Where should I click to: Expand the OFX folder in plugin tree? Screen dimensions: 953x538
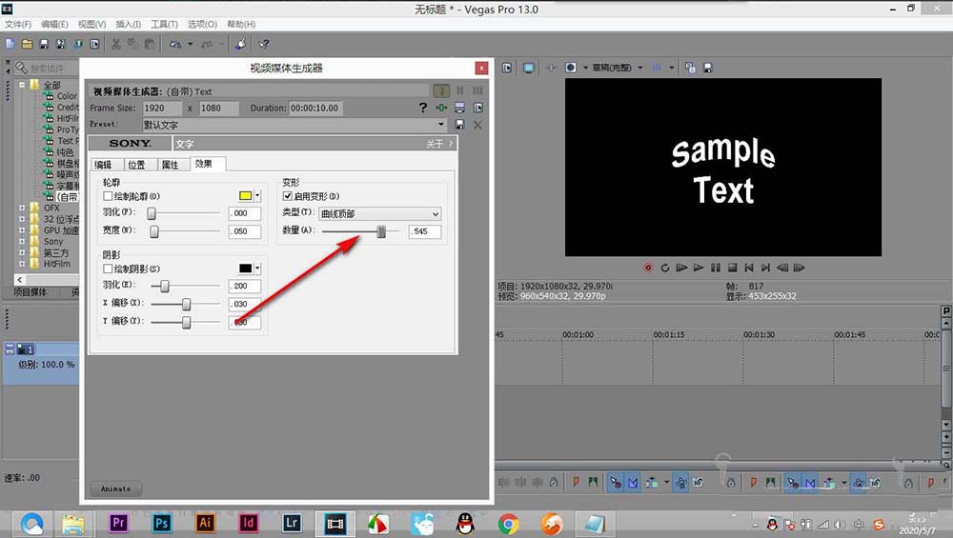pyautogui.click(x=23, y=208)
